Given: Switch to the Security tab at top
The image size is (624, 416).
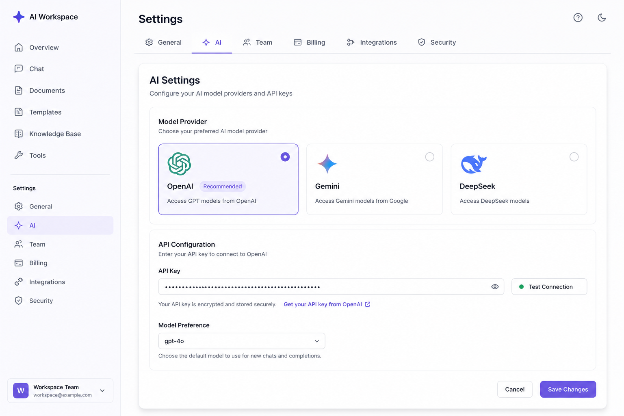Looking at the screenshot, I should point(437,42).
